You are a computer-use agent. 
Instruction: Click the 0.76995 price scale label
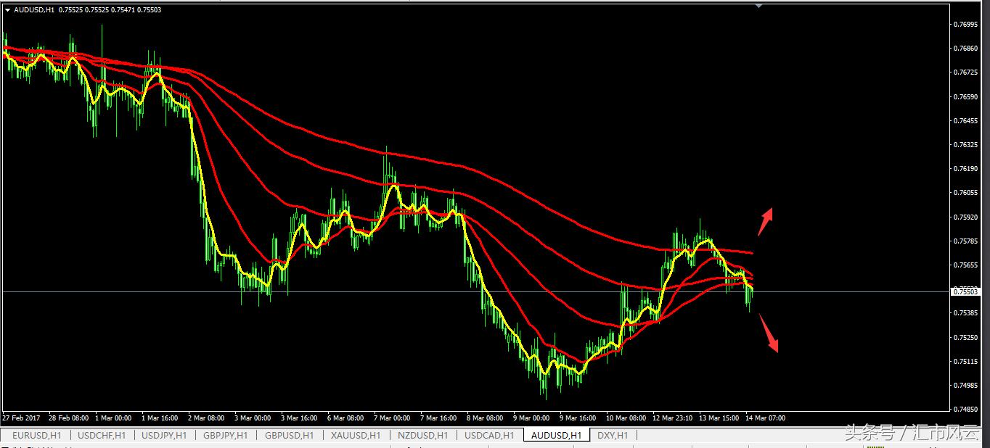coord(965,24)
